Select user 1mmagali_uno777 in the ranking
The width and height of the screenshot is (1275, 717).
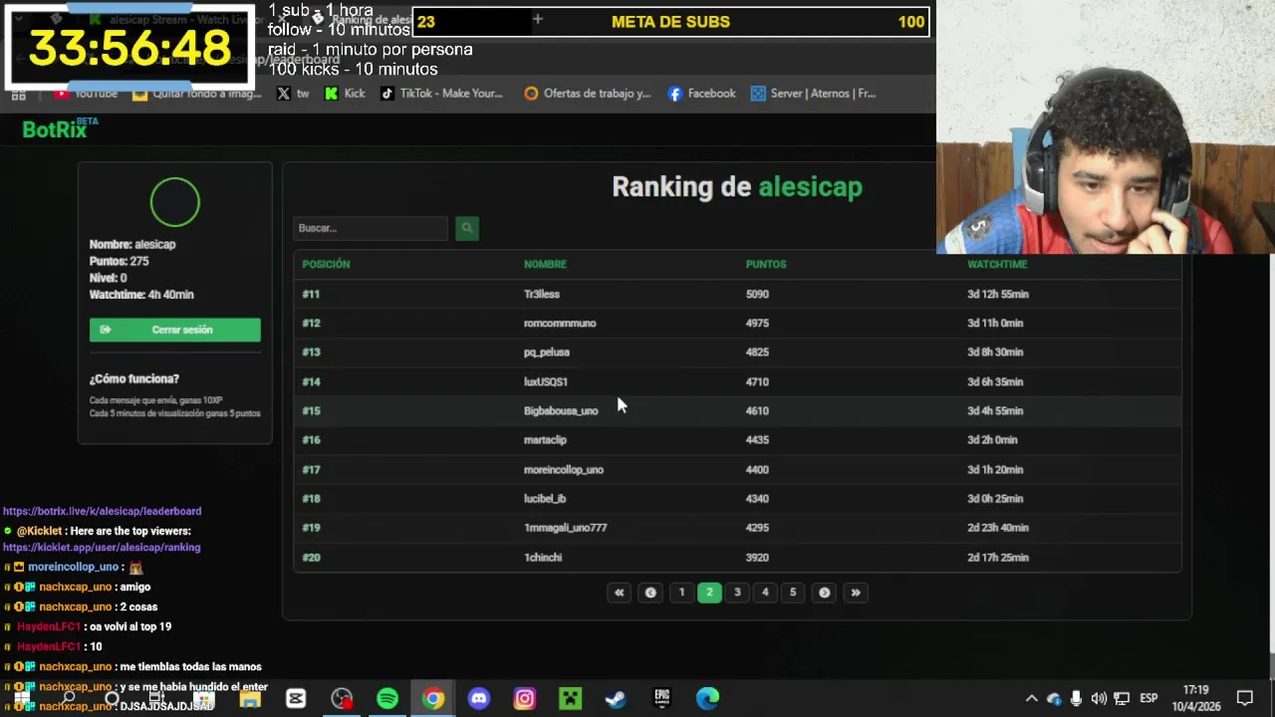point(566,528)
